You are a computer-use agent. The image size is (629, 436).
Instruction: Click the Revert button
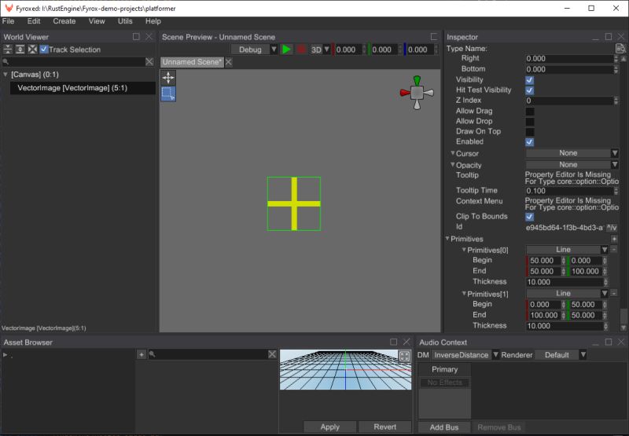click(384, 427)
